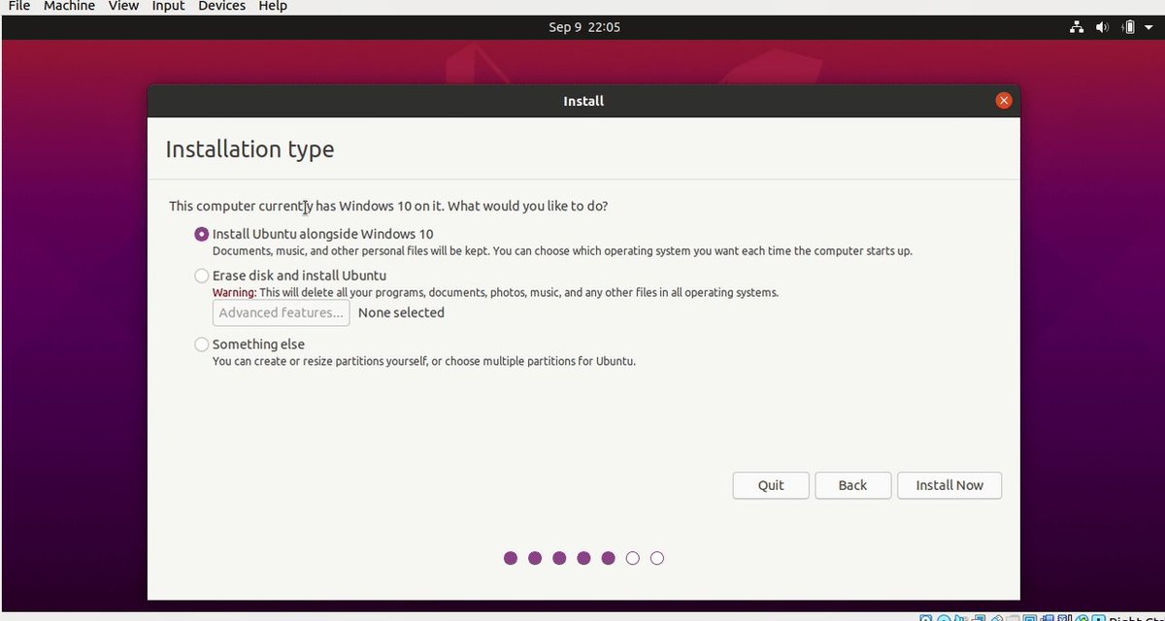1165x621 pixels.
Task: Click the Install Now button
Action: 949,485
